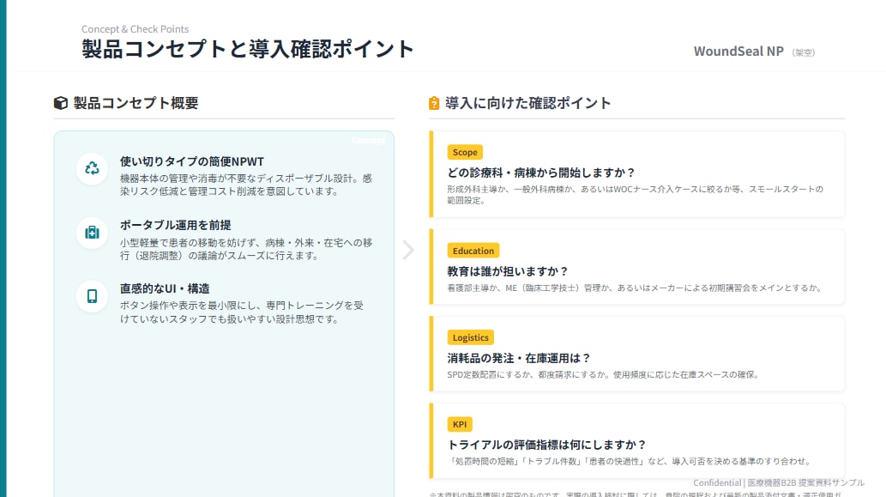The image size is (886, 497).
Task: Click the WoundSeal NP product name
Action: click(x=738, y=52)
